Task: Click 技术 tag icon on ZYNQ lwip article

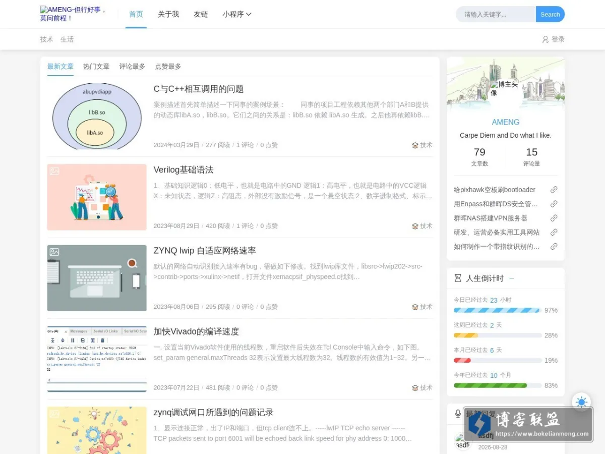Action: tap(415, 307)
